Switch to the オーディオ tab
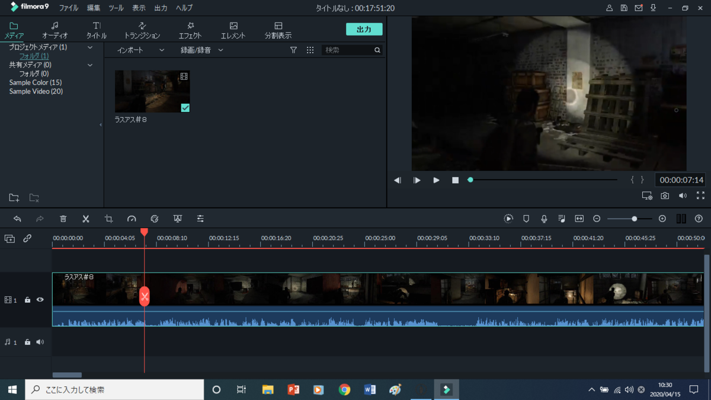 point(55,30)
